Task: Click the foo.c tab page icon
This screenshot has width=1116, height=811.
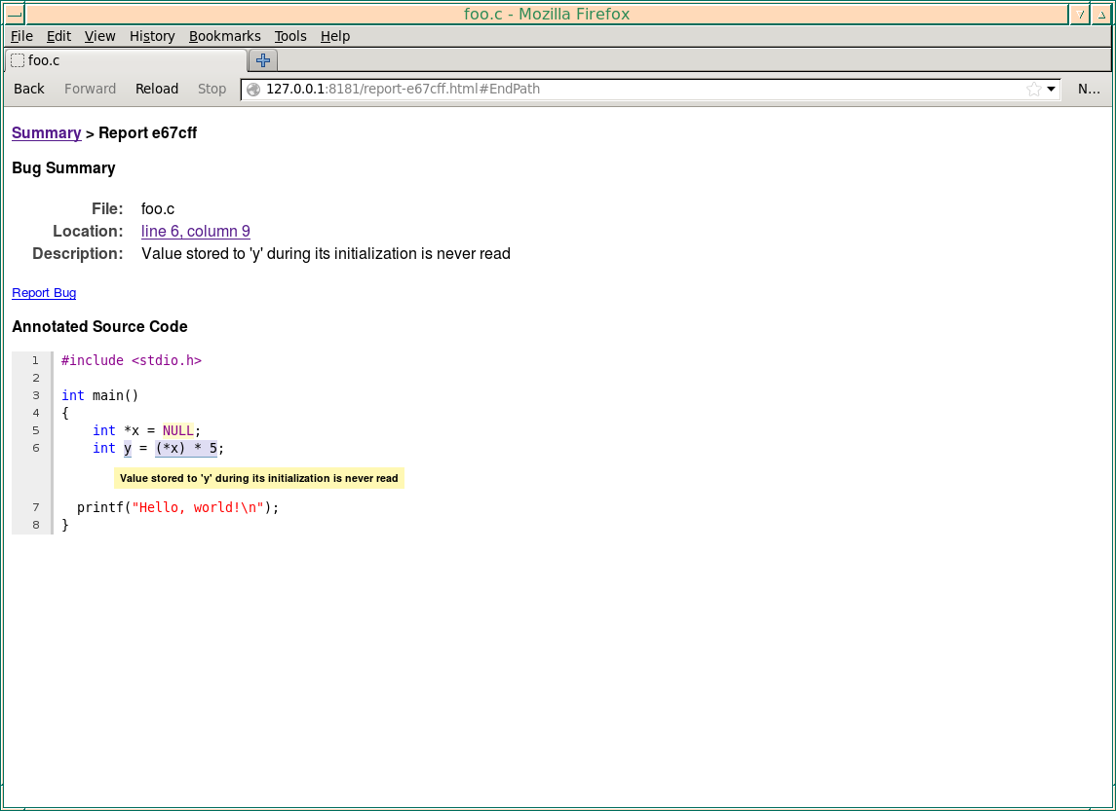Action: [x=18, y=61]
